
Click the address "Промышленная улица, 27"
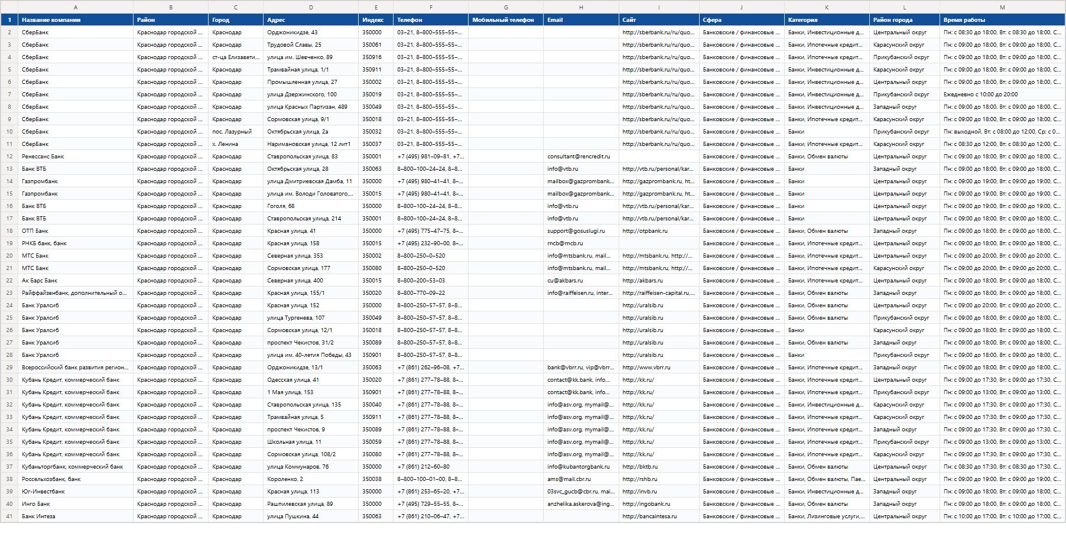[311, 82]
